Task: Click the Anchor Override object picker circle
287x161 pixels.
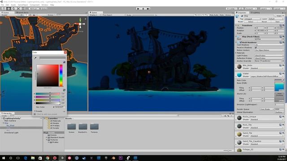Action: coord(283,61)
